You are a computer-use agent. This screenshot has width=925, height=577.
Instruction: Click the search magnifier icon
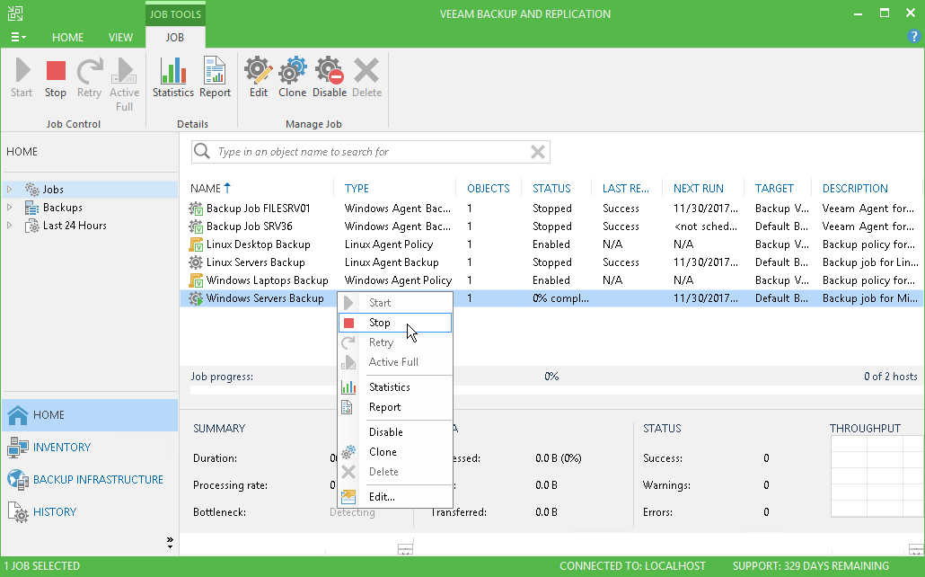(202, 151)
